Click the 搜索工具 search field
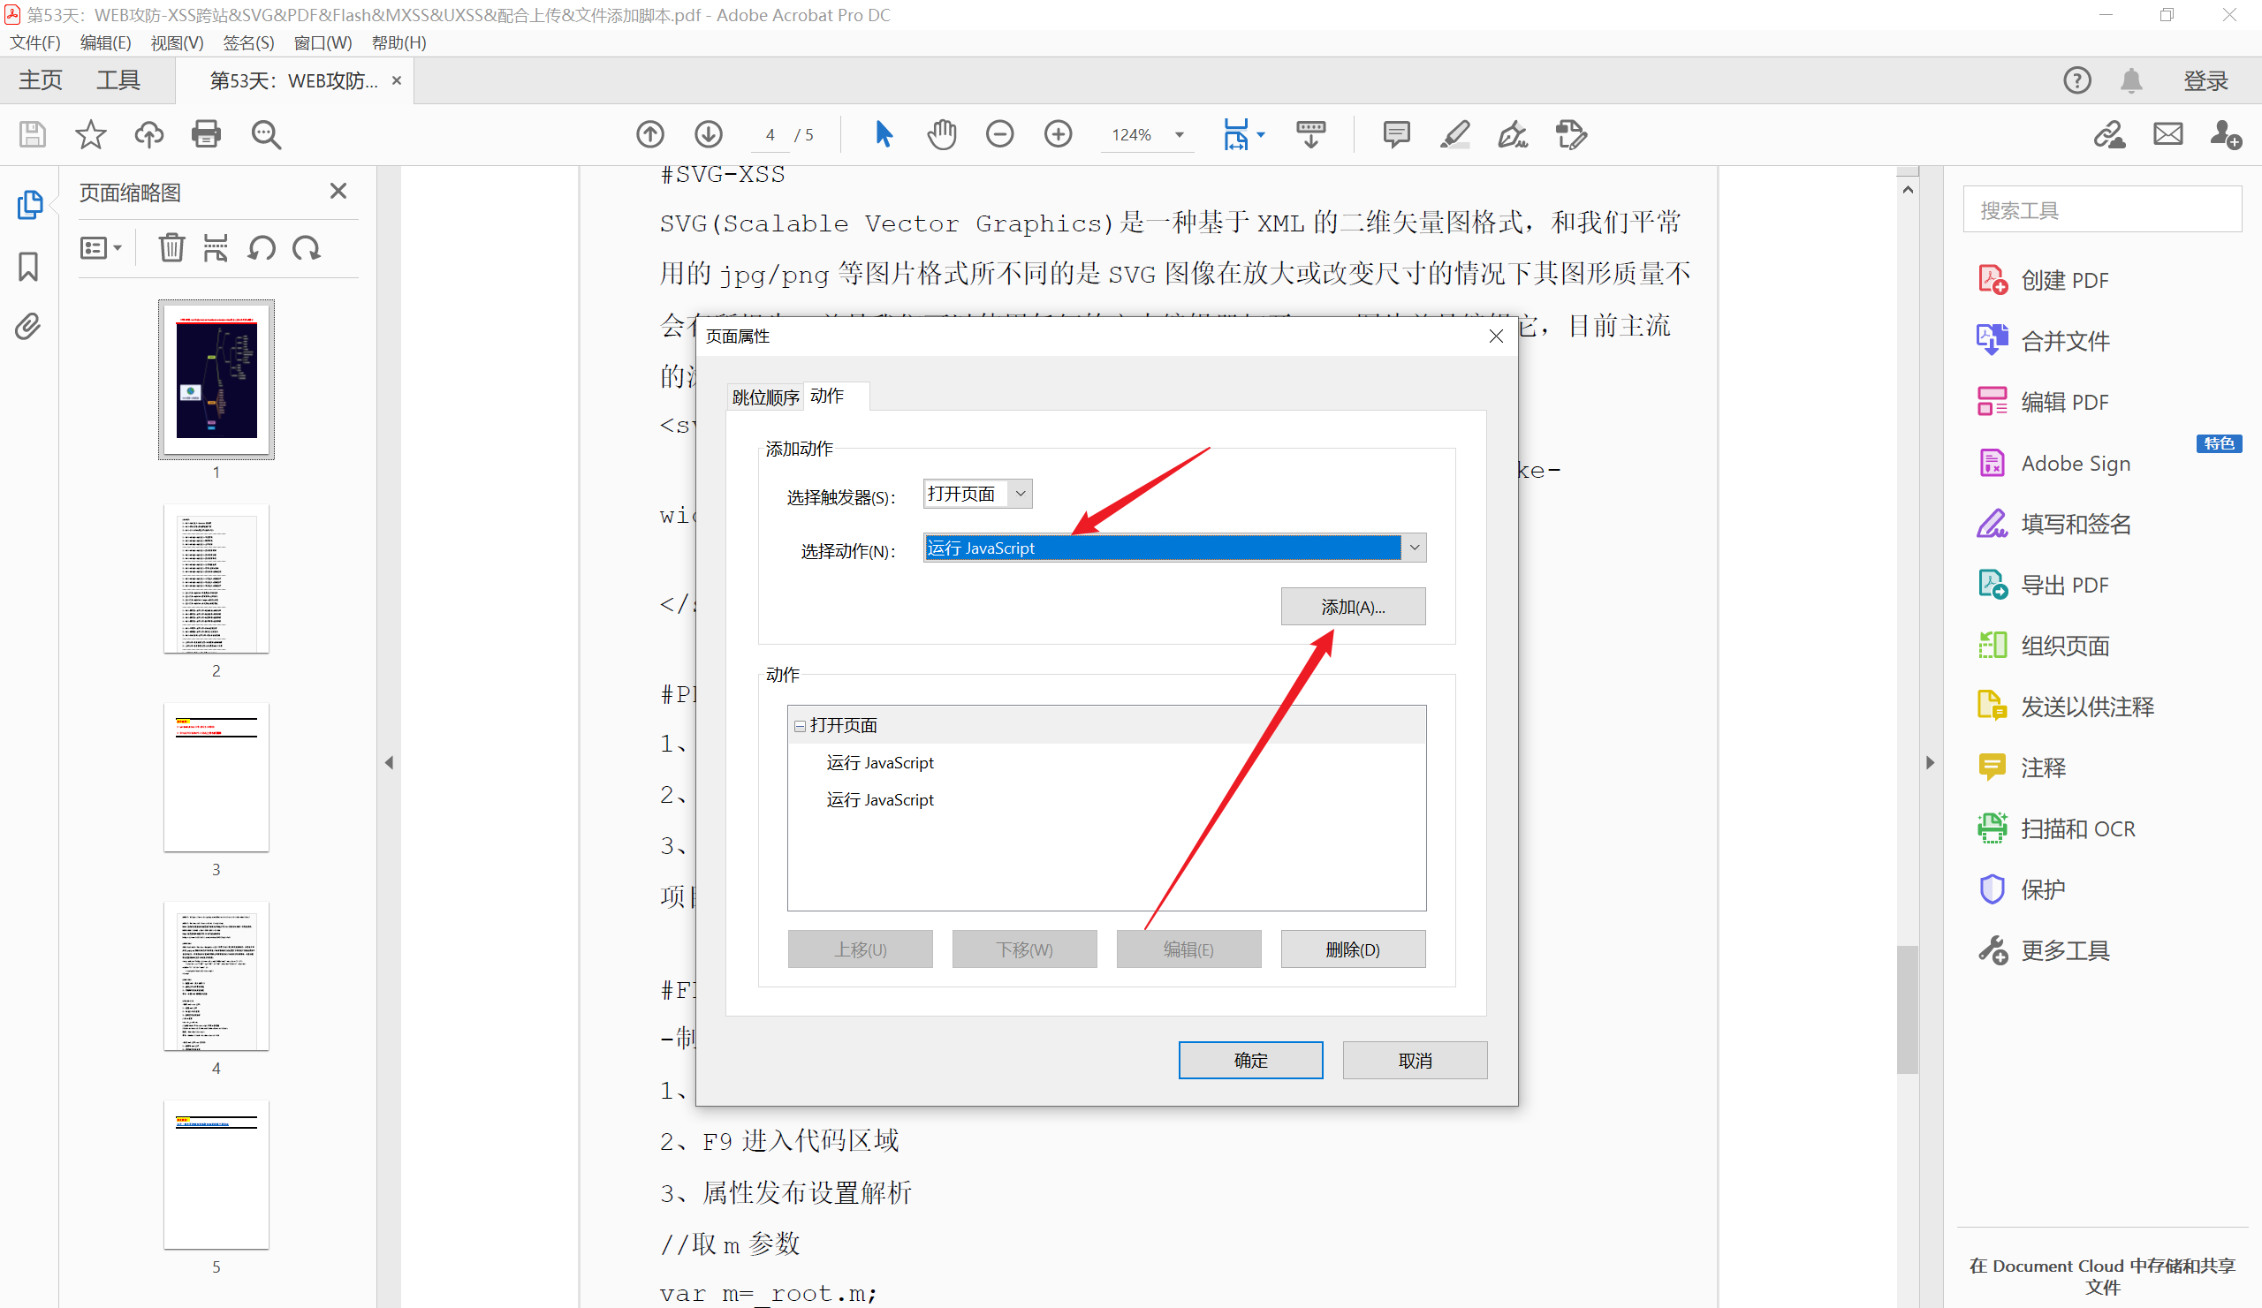The height and width of the screenshot is (1308, 2262). click(x=2100, y=210)
